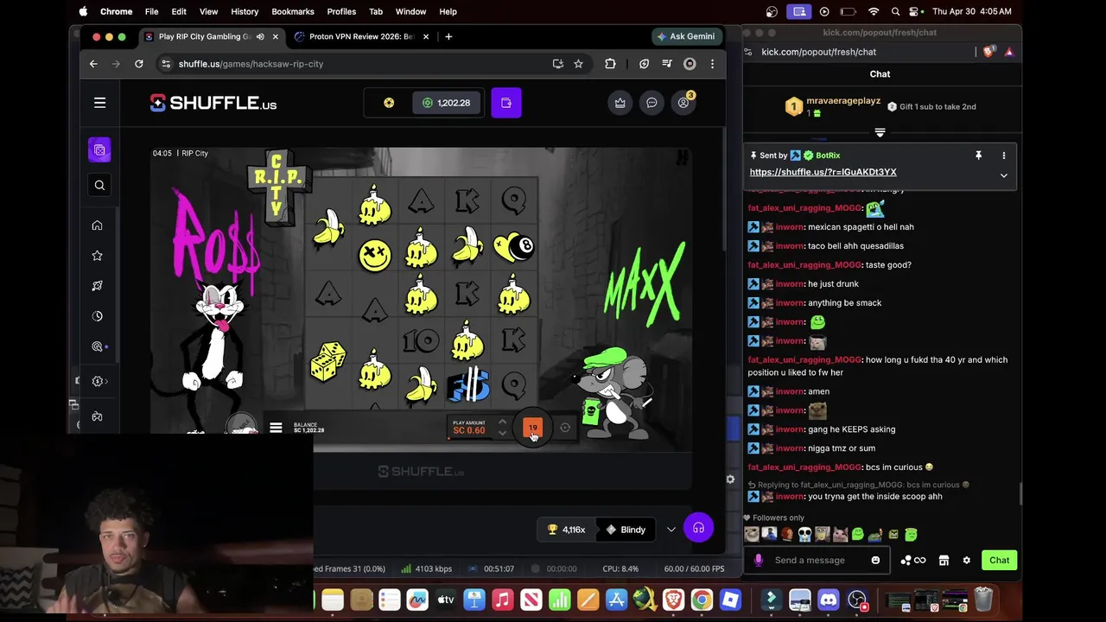The image size is (1106, 622).
Task: Expand gift leaderboard with down arrow
Action: (880, 132)
